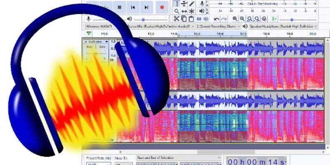
Task: Select the Envelope tool
Action: point(184,4)
